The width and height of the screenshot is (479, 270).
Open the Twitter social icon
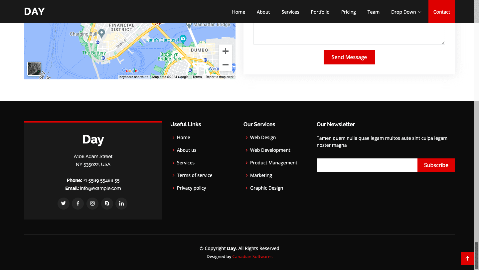[63, 204]
